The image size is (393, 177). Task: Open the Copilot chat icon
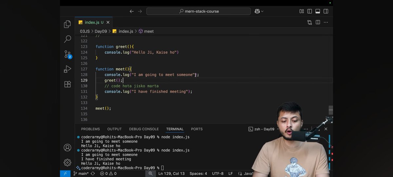pos(257,11)
